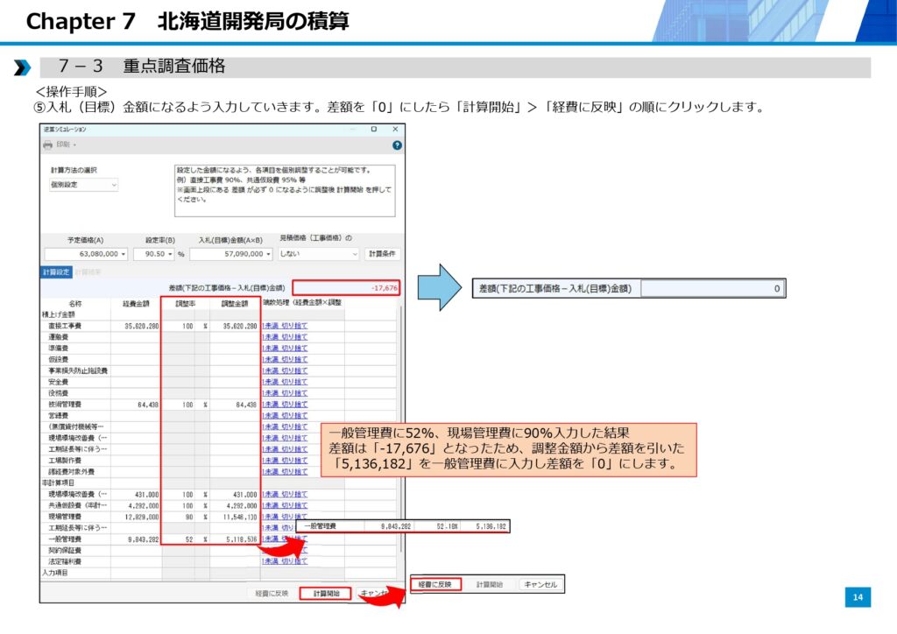Screen dimensions: 897x634
Task: Click the large blue arrow graphic
Action: [x=443, y=287]
